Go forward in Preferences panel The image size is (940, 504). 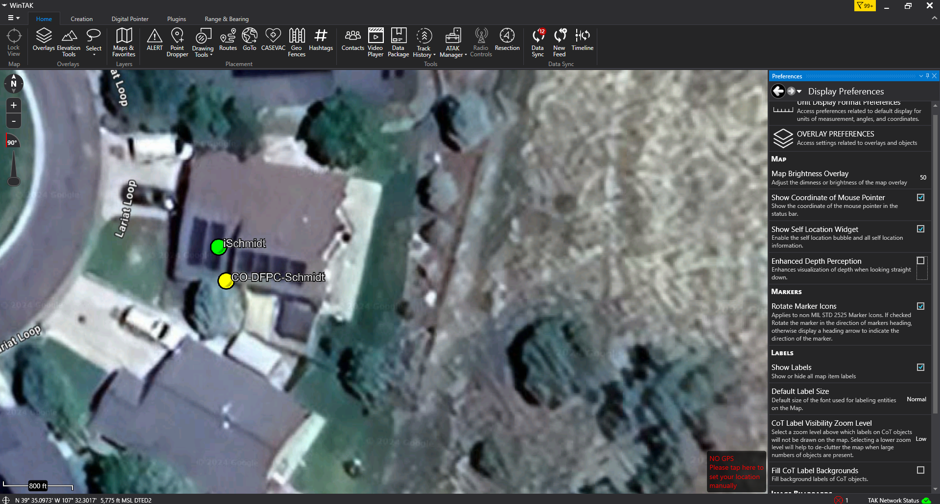coord(791,91)
